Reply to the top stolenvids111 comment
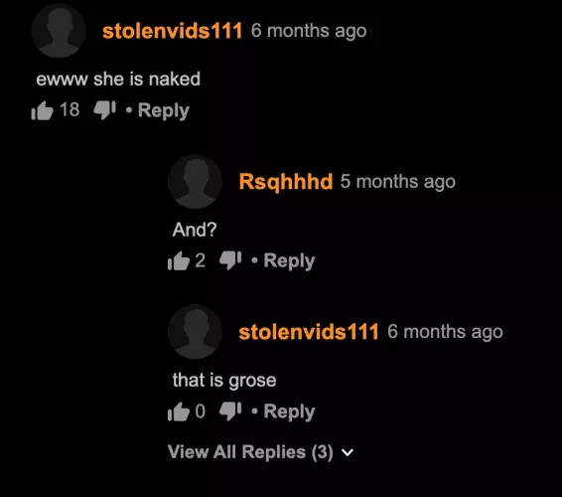Image resolution: width=562 pixels, height=497 pixels. tap(164, 110)
